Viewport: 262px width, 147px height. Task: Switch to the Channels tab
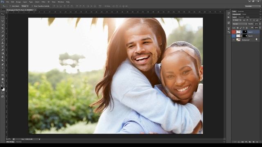pyautogui.click(x=241, y=17)
